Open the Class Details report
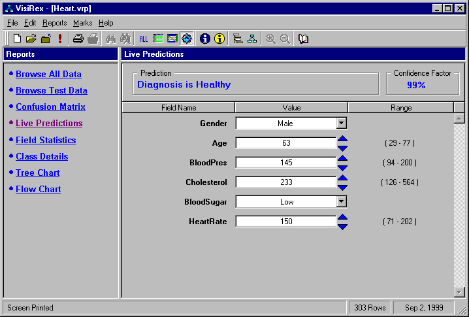The width and height of the screenshot is (469, 317). click(x=42, y=157)
